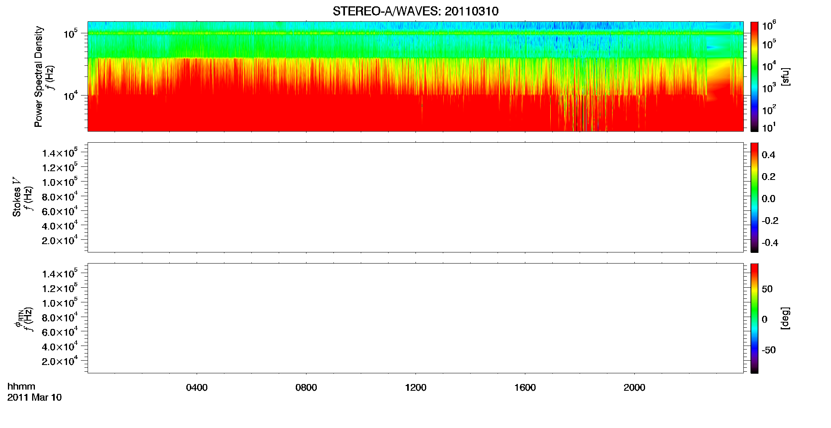Click the 0400 time axis label

(x=197, y=388)
